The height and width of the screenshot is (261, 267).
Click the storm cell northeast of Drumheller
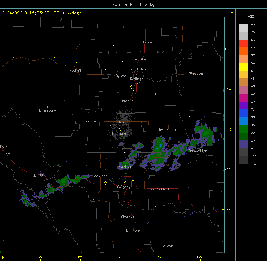[205, 133]
